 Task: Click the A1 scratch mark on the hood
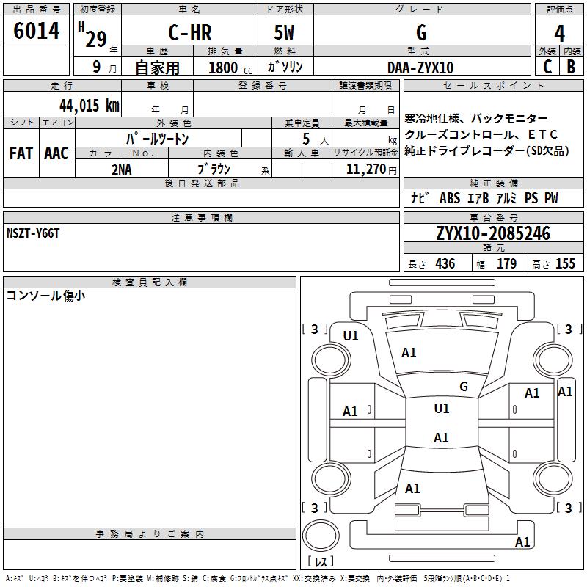coord(409,353)
